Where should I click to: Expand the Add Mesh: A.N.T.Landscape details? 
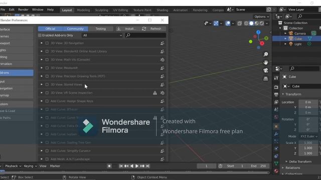pyautogui.click(x=42, y=159)
